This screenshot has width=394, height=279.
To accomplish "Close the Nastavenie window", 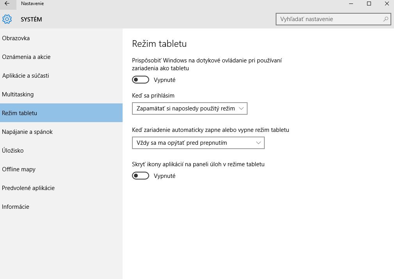I will [x=387, y=4].
